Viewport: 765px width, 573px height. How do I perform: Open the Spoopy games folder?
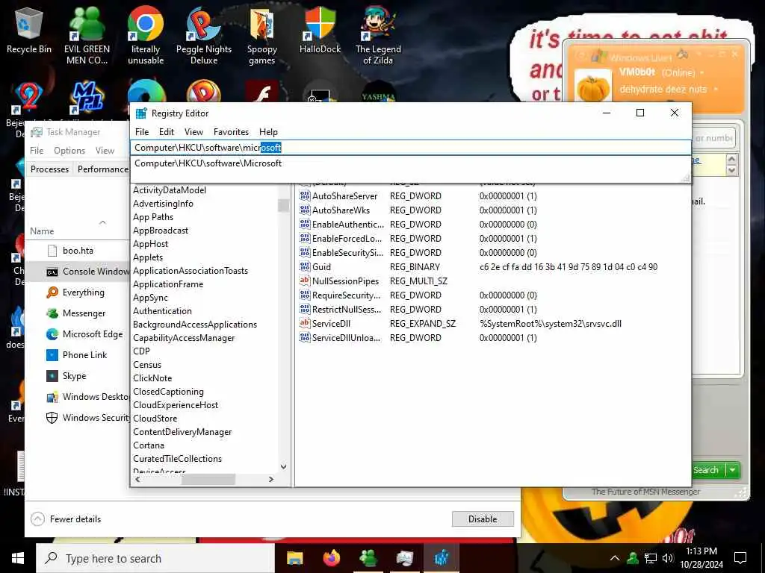262,34
